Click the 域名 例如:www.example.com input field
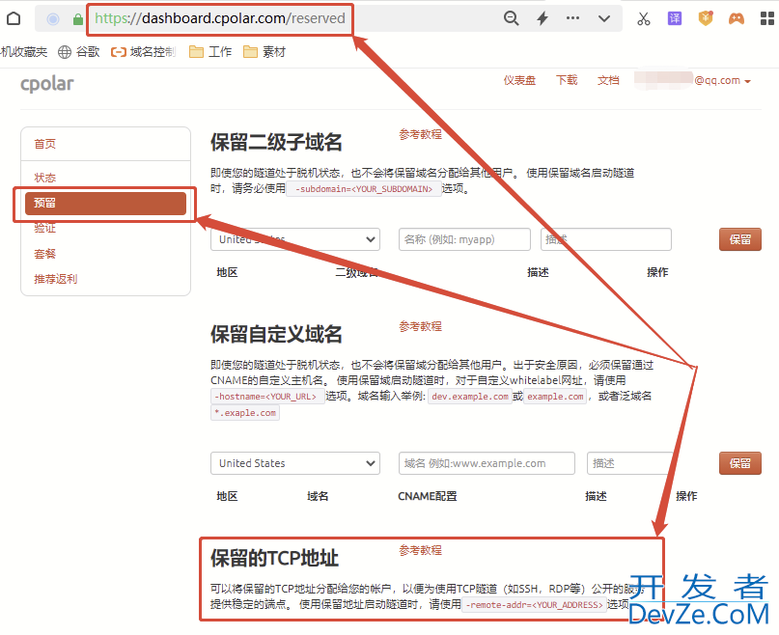779x635 pixels. 487,463
